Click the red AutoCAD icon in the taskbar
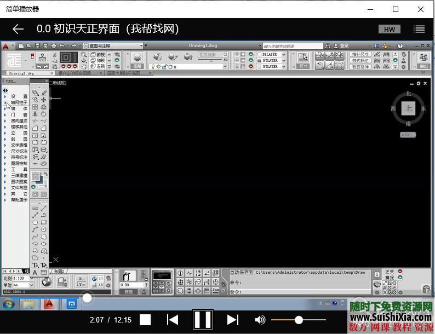 tap(49, 304)
